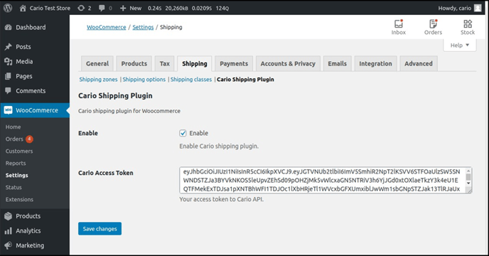Image resolution: width=489 pixels, height=256 pixels.
Task: Click the Cario Test Store home icon
Action: [x=23, y=8]
